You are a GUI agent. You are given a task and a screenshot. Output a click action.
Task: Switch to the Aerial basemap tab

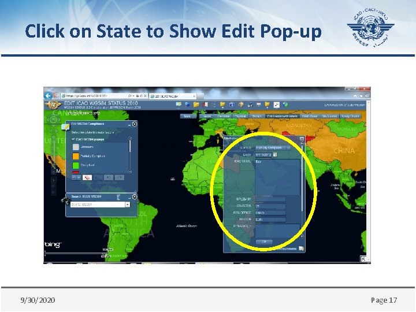tap(207, 116)
